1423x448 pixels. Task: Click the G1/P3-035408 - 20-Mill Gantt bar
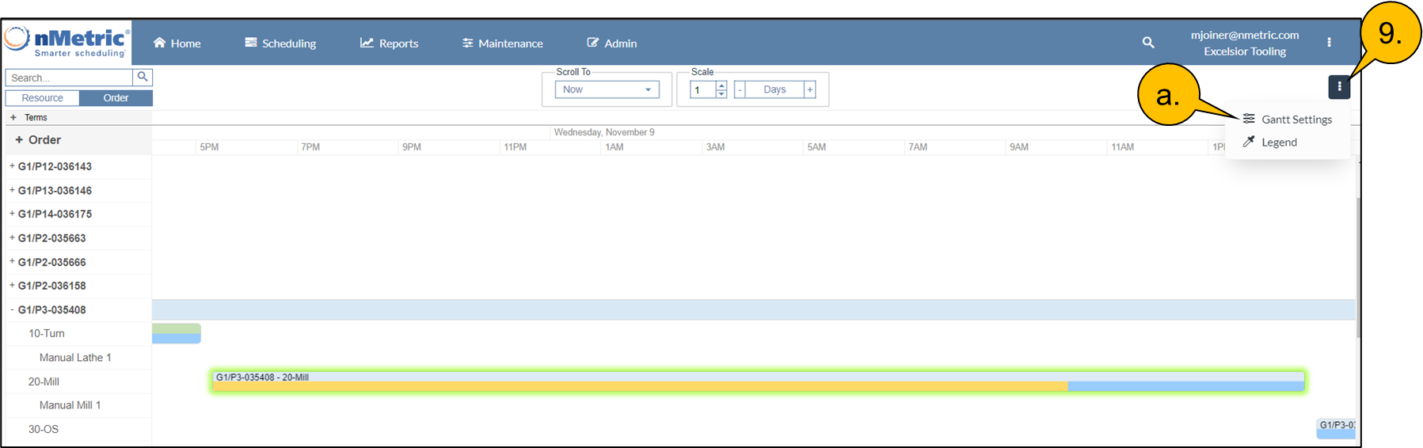759,381
